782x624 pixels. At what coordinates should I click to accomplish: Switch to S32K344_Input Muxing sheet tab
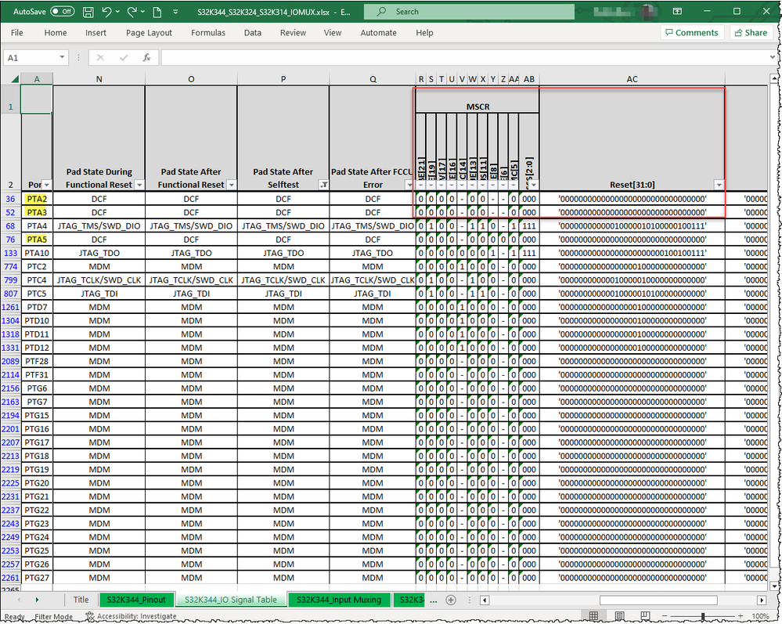(338, 600)
